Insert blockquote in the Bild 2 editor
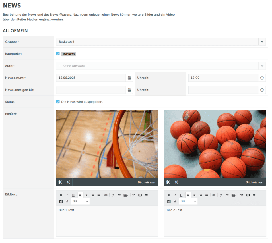The image size is (272, 243). [242, 195]
